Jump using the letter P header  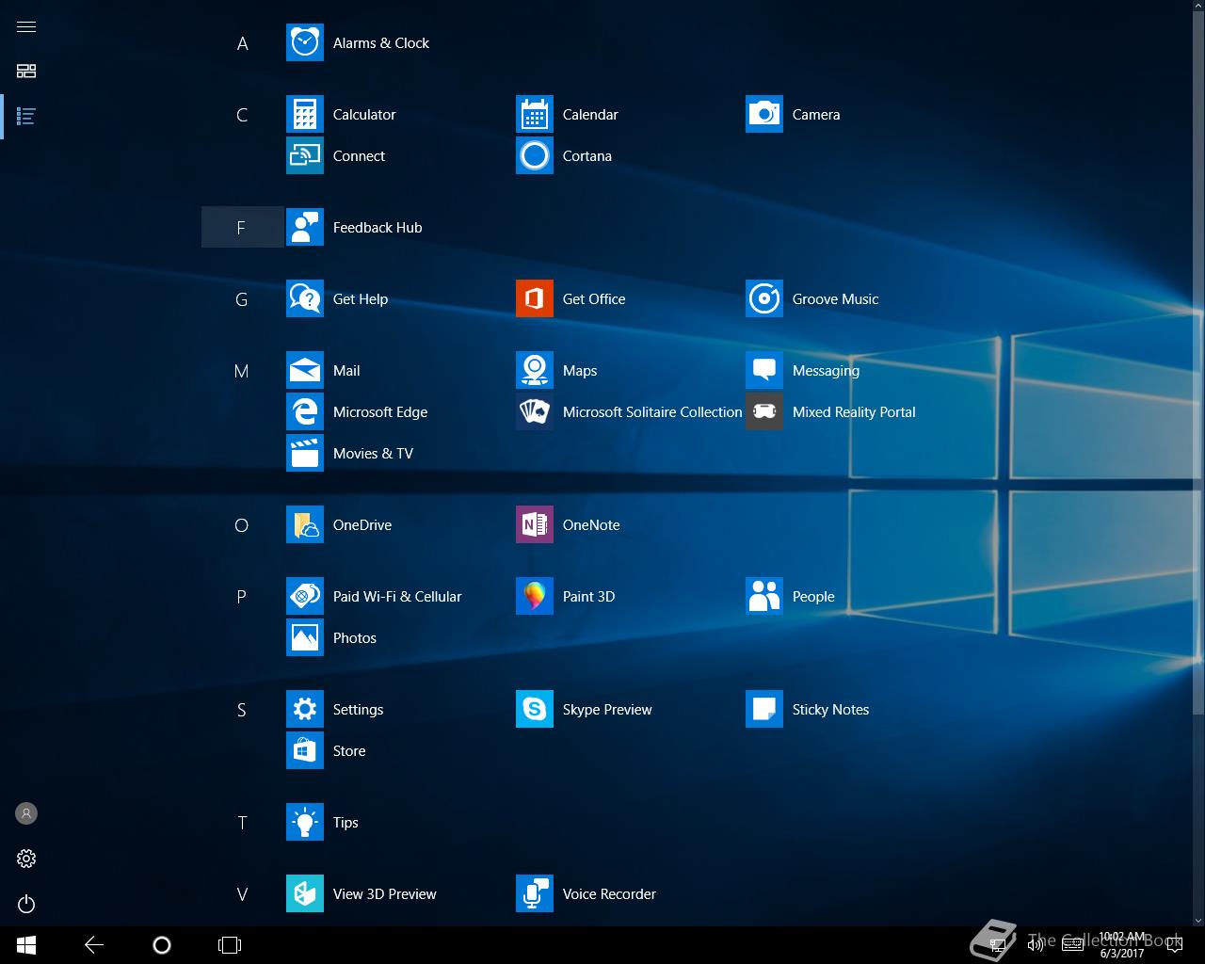pyautogui.click(x=242, y=597)
